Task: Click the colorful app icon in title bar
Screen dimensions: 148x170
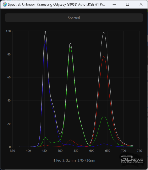Action: (5, 5)
